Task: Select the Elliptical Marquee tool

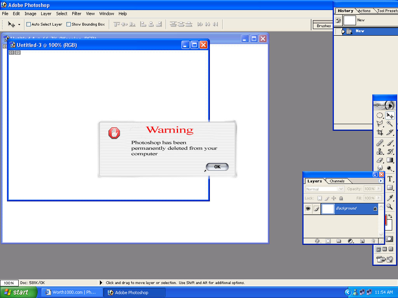Action: point(380,116)
